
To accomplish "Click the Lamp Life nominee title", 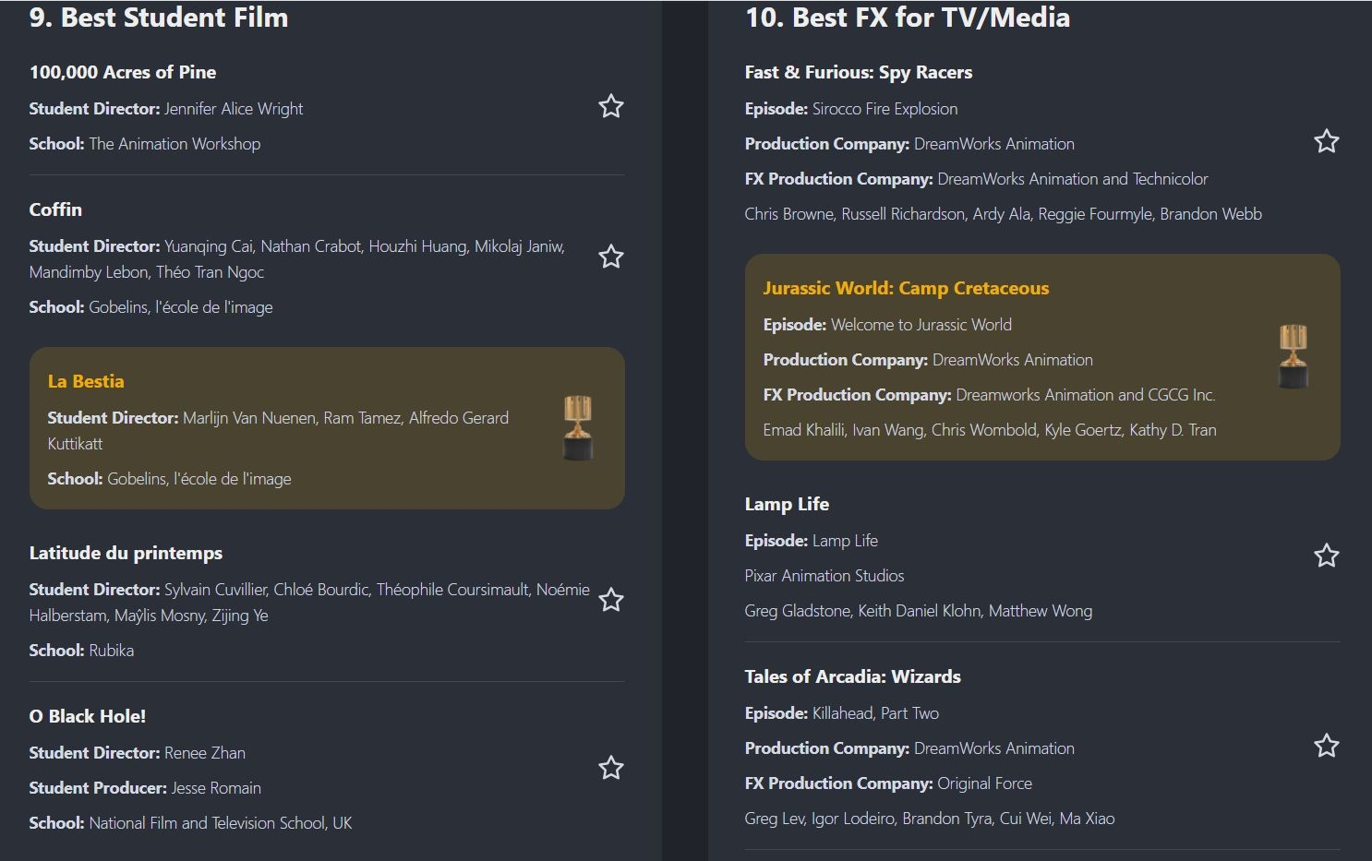I will (x=787, y=504).
